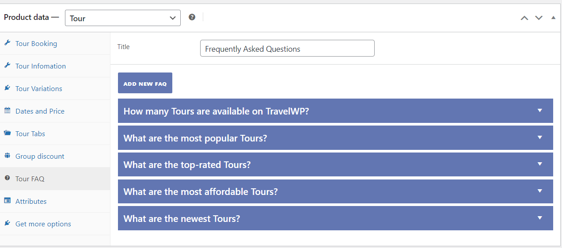Move Product data panel down
The width and height of the screenshot is (562, 248).
point(539,18)
